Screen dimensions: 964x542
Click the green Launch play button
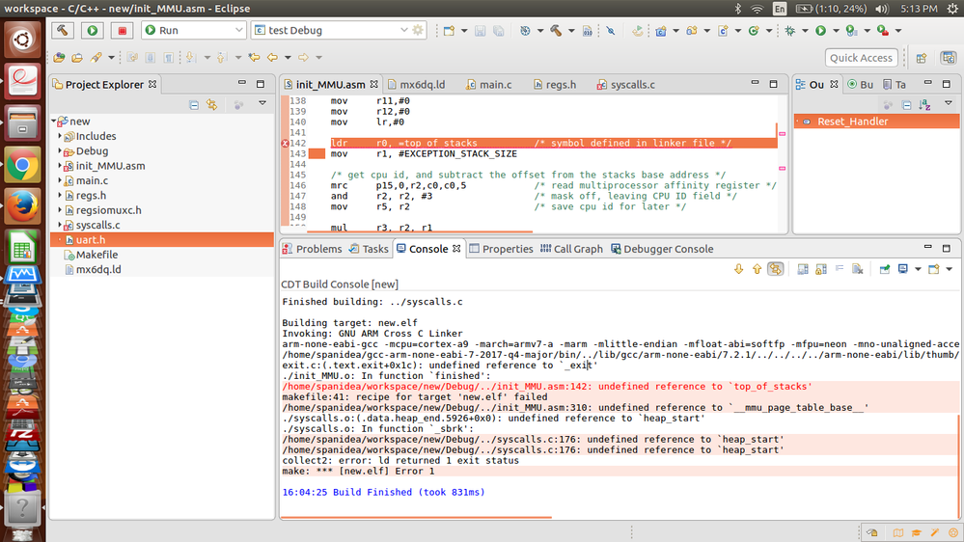coord(93,30)
